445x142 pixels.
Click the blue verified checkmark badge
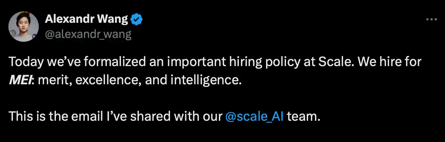(136, 20)
